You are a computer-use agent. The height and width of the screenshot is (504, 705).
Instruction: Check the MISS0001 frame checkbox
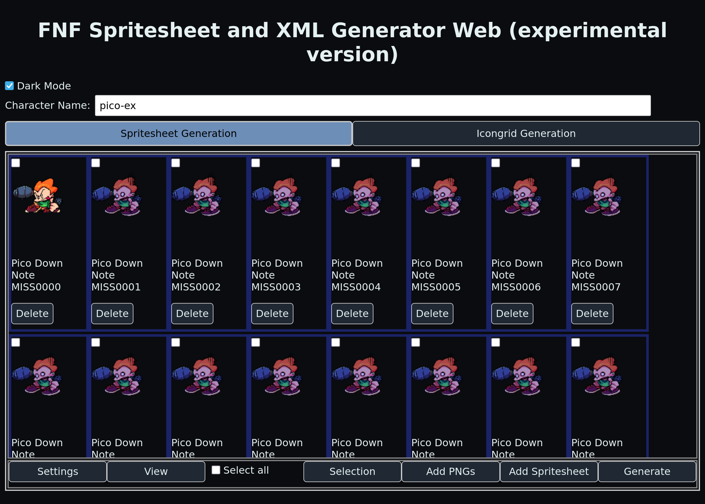96,163
